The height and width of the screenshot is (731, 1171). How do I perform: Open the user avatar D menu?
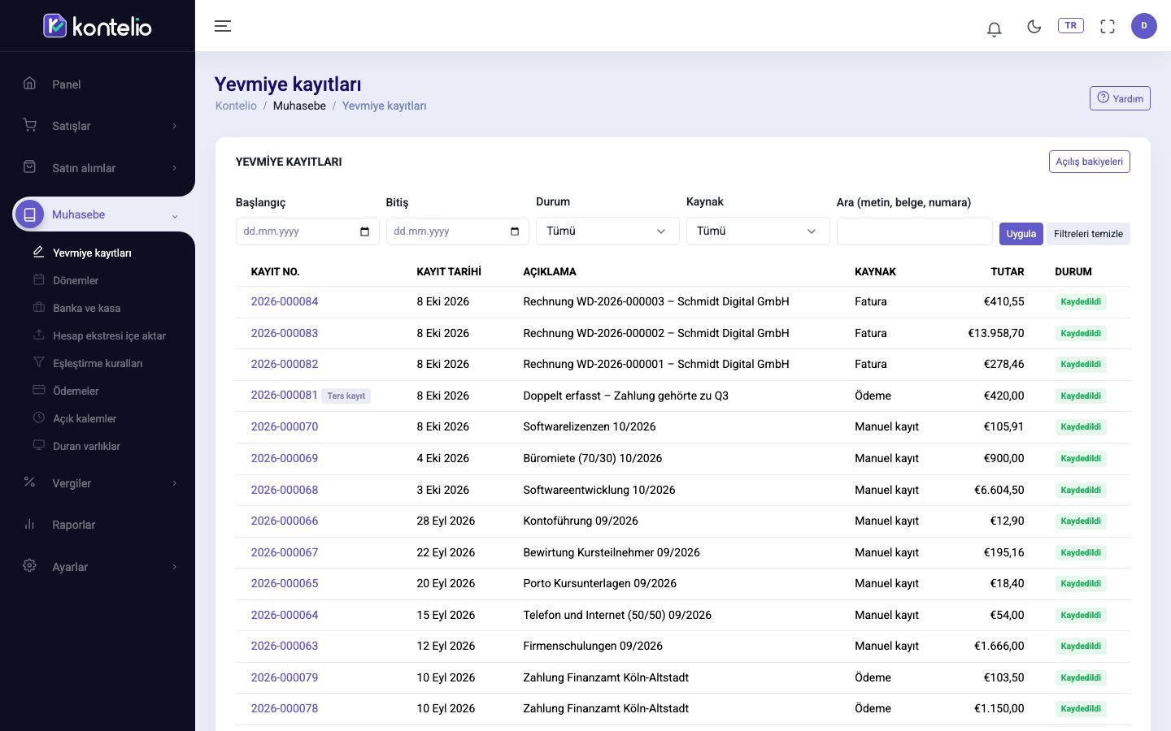point(1144,26)
